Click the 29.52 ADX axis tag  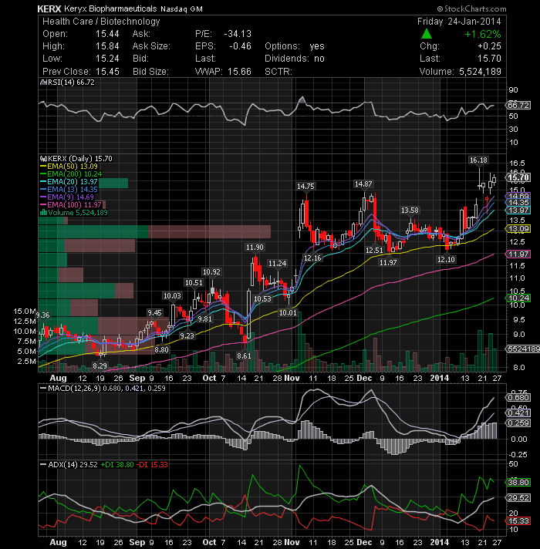click(x=518, y=497)
